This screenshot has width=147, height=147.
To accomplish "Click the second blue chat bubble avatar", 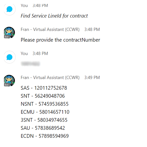I will (x=10, y=57).
